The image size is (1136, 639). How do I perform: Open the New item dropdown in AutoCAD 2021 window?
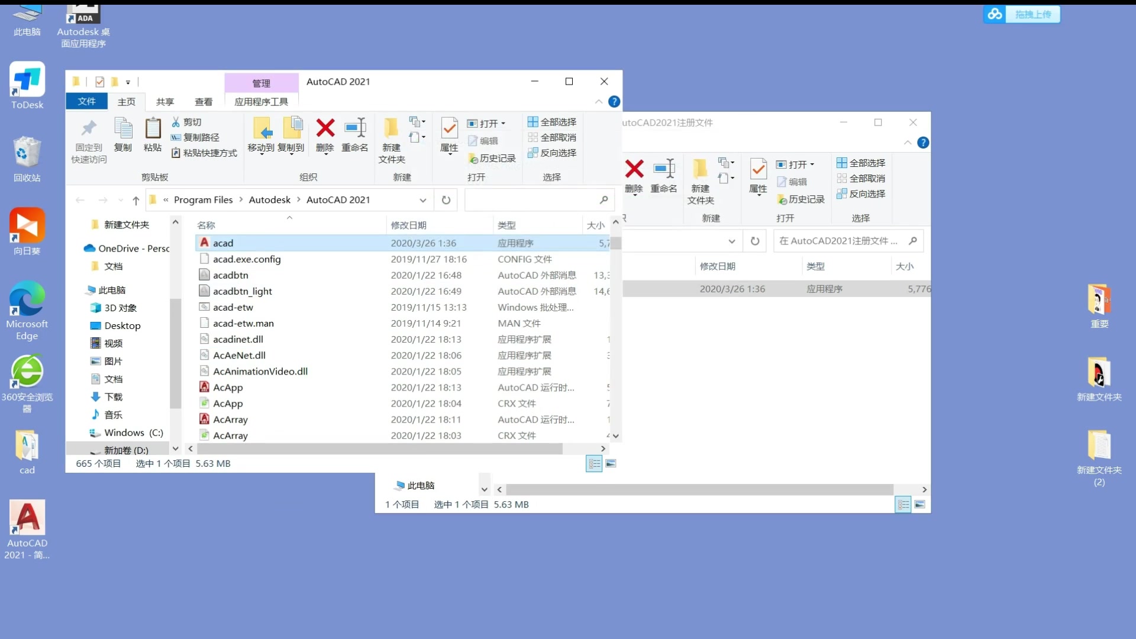[x=418, y=122]
